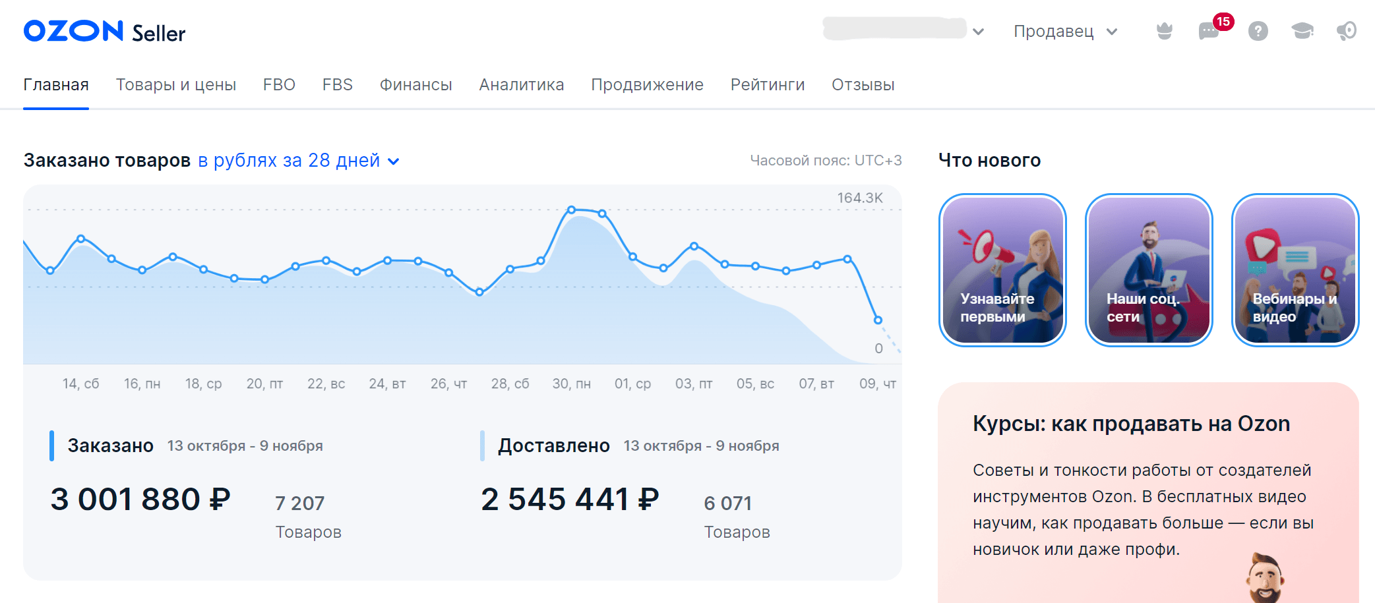Click the 'Заказано' legend label
Viewport: 1375px width, 603px height.
click(x=111, y=445)
